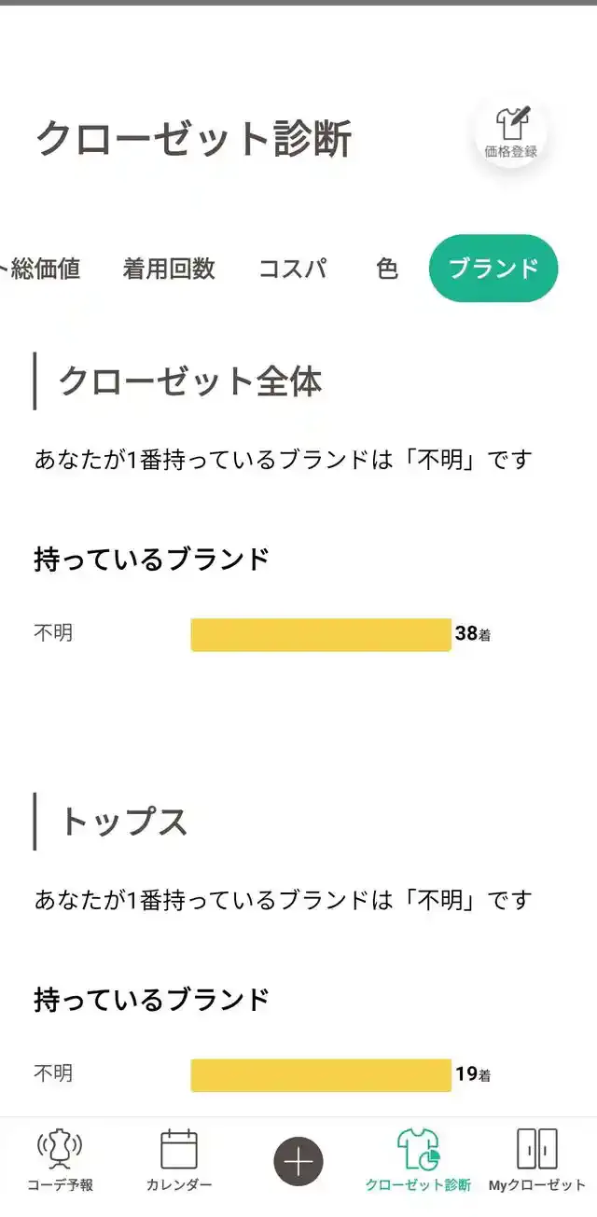Tap the shirt icon inside 価格登録 badge

pos(511,121)
